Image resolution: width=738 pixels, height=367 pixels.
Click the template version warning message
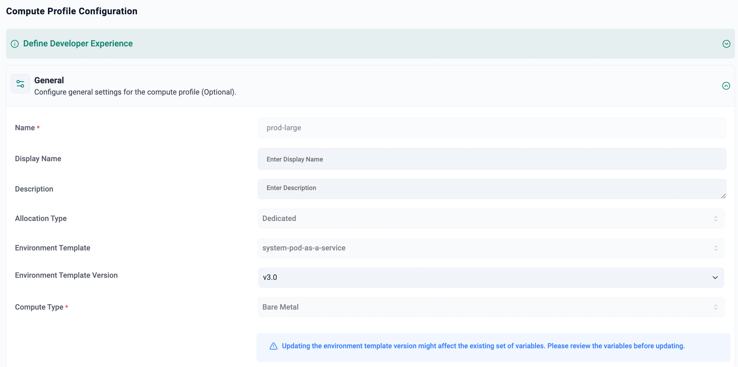[x=483, y=346]
